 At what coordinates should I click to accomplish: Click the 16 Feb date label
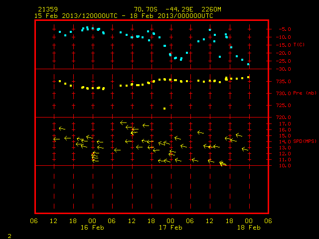coord(92,228)
